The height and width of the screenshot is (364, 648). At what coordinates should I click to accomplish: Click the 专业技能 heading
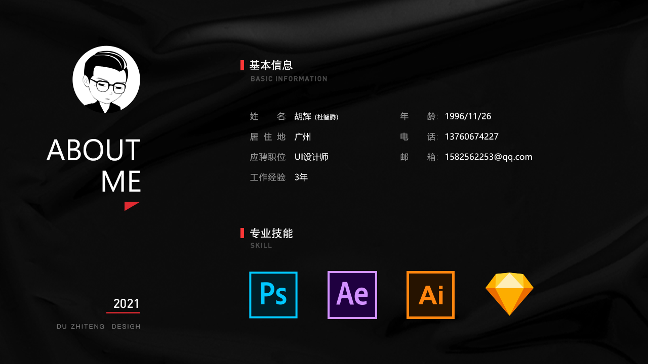coord(271,234)
